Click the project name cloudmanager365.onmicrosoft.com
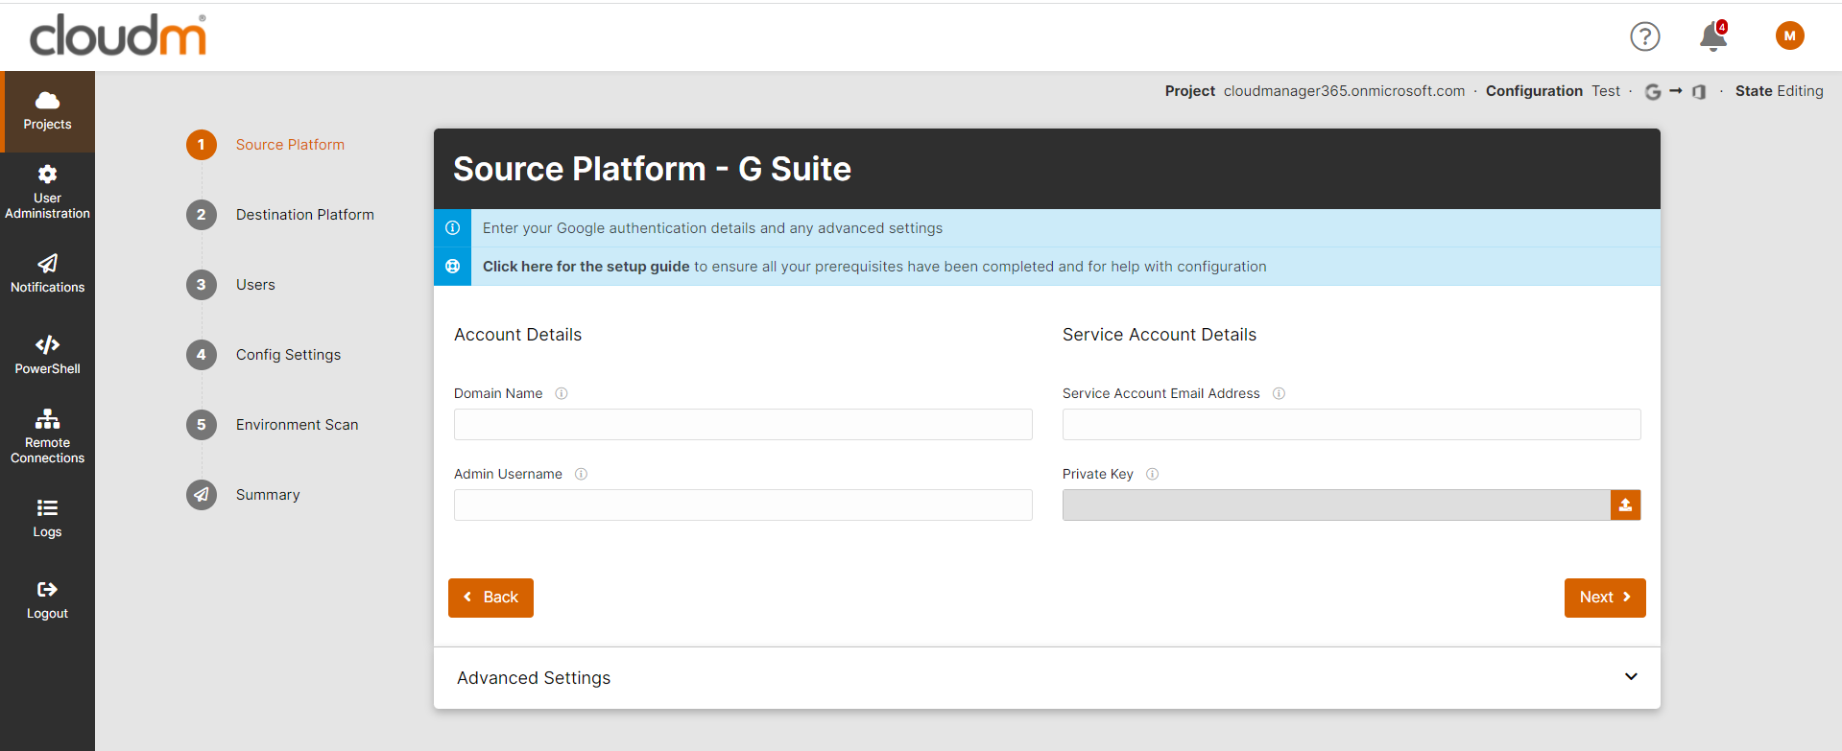Image resolution: width=1842 pixels, height=751 pixels. [x=1344, y=91]
